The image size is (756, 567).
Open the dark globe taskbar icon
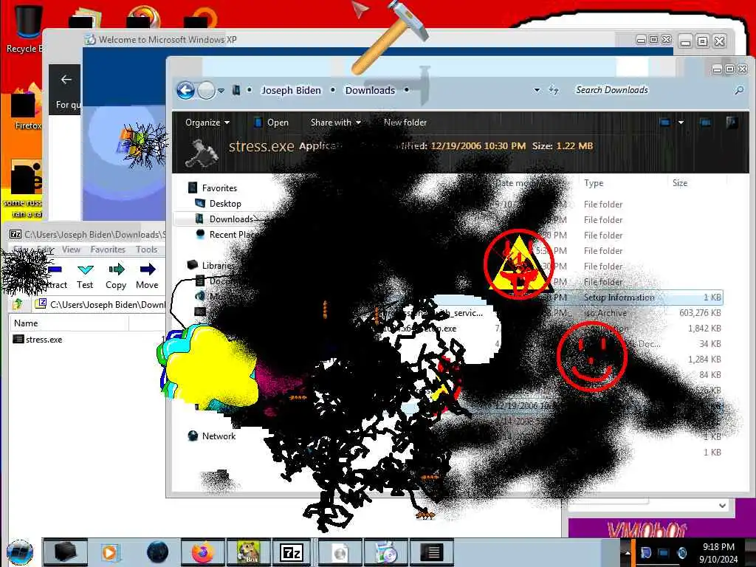click(x=157, y=552)
